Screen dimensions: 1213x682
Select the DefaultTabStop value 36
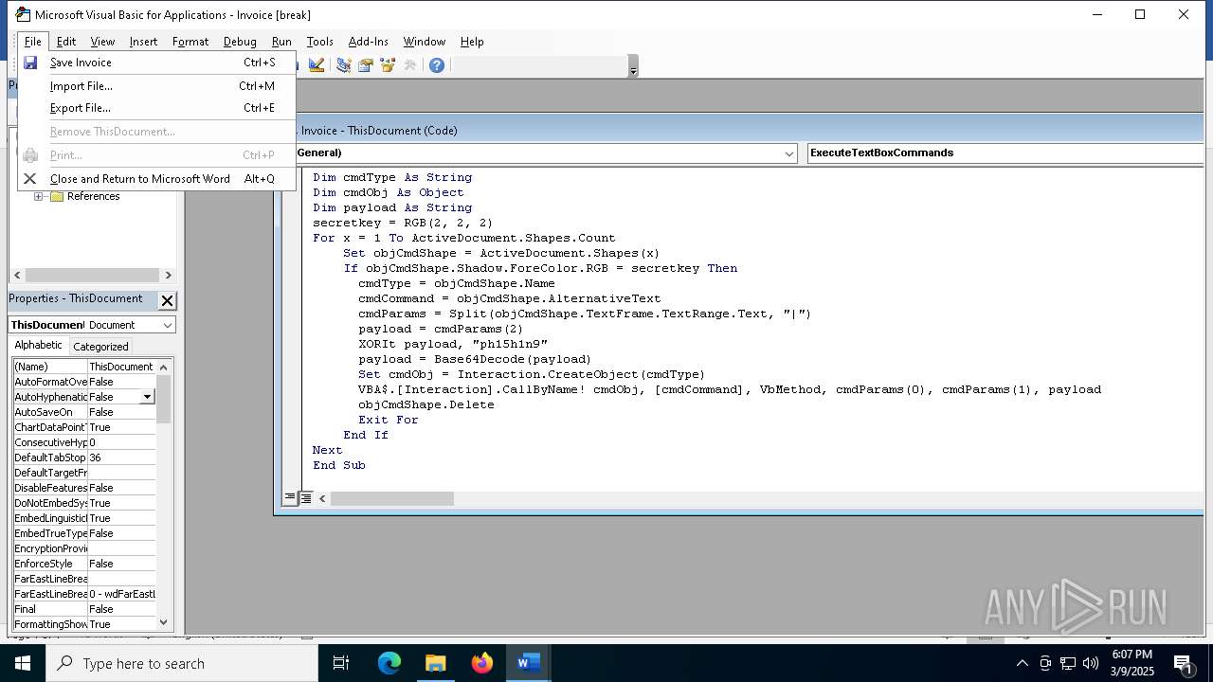click(x=121, y=458)
